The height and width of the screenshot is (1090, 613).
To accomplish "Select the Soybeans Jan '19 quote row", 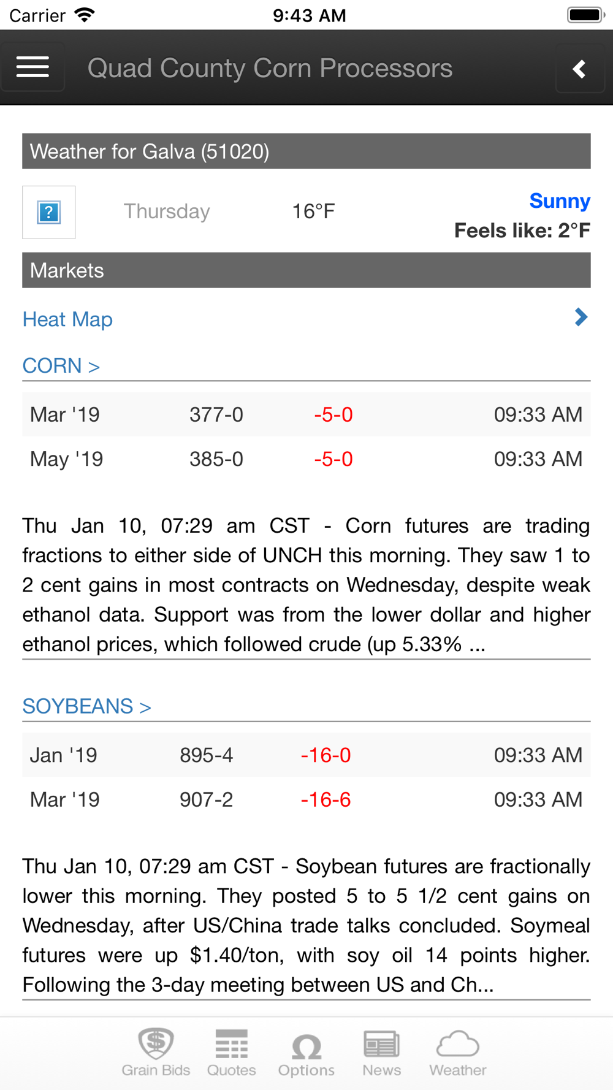I will click(306, 755).
